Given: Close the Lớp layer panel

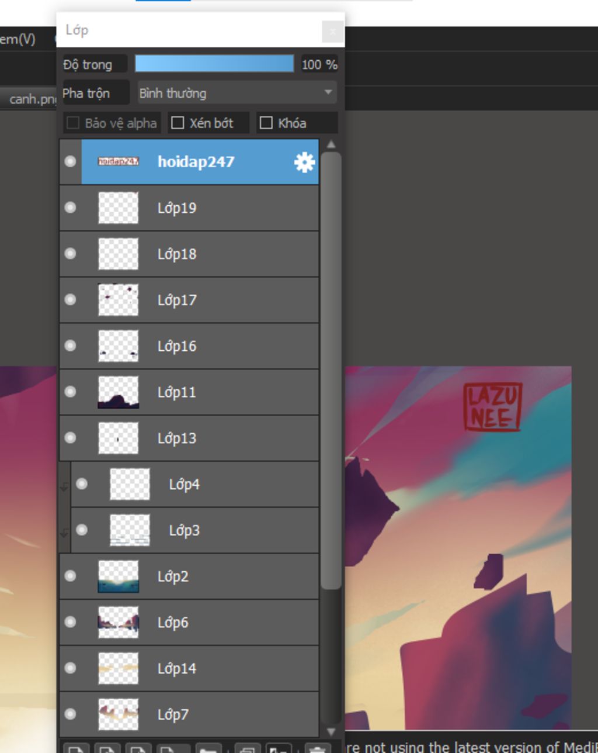Looking at the screenshot, I should click(x=333, y=32).
